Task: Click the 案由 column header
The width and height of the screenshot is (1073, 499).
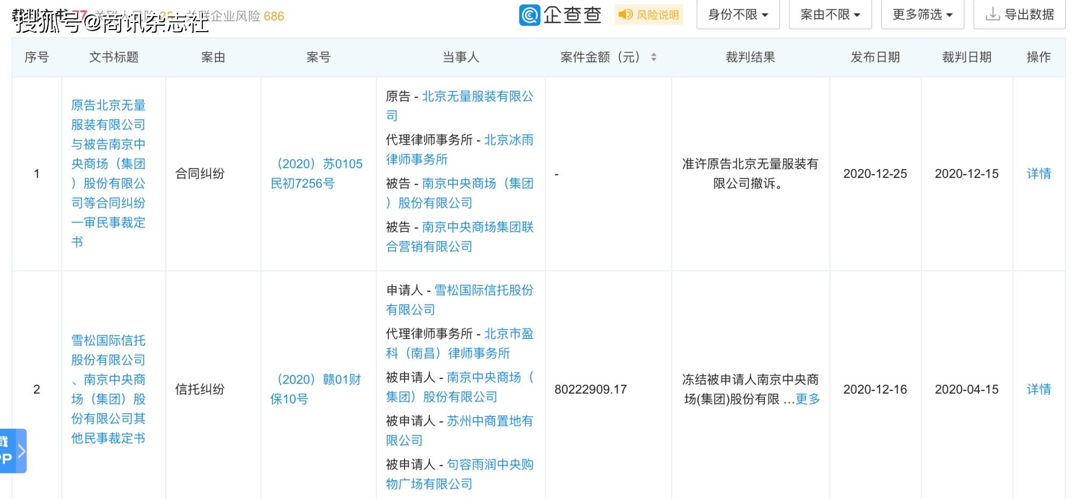Action: point(213,57)
